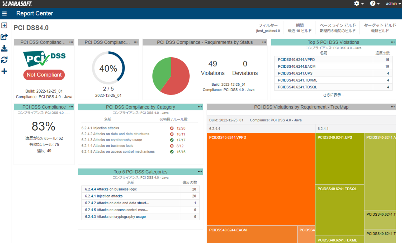Image resolution: width=402 pixels, height=243 pixels.
Task: Open the PCIDSS40.6244.VPPD violation link
Action: 296,60
